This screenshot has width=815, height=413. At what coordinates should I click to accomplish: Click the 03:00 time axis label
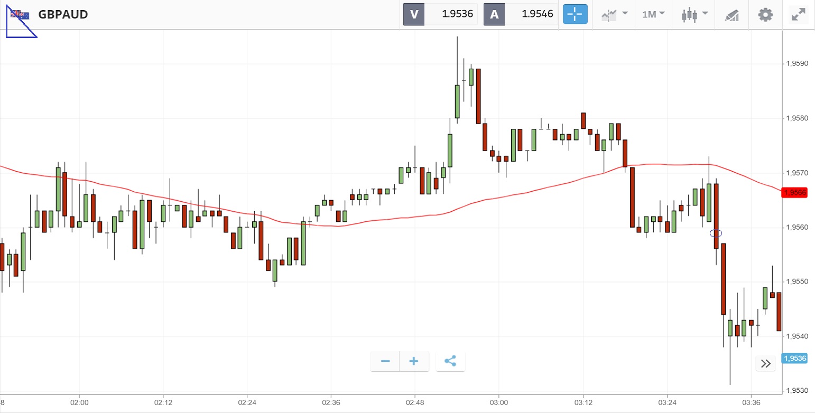[498, 403]
